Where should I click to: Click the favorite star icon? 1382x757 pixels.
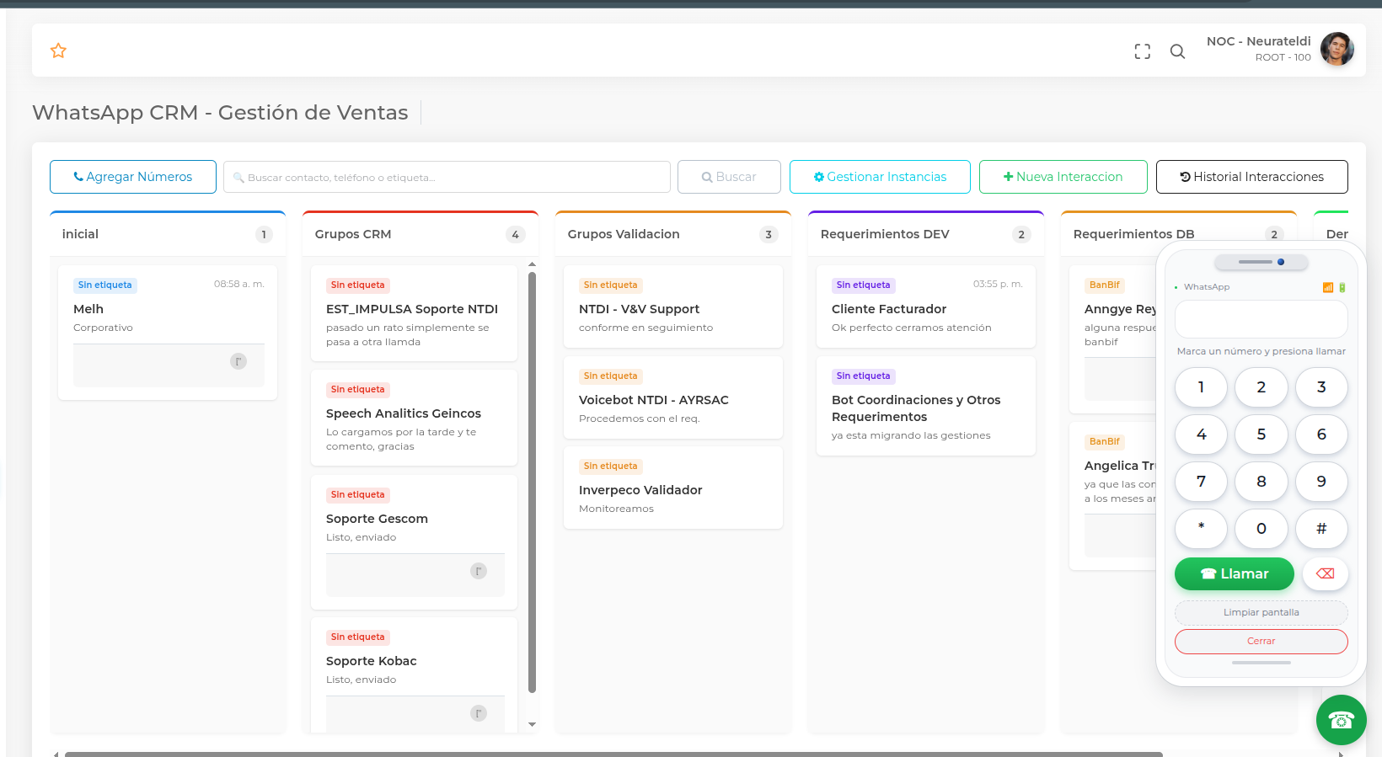click(x=58, y=51)
